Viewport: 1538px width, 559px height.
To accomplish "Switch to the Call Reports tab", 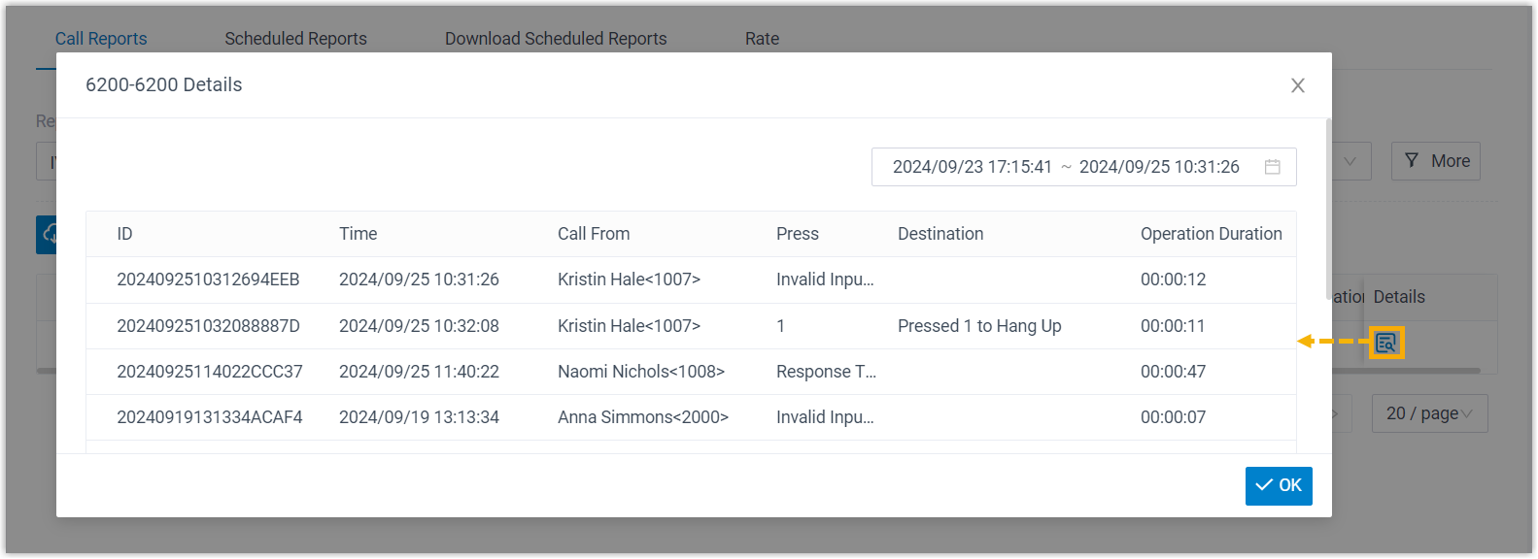I will pos(101,39).
